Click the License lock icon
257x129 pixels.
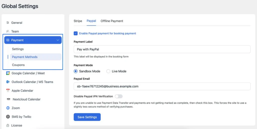[8, 125]
